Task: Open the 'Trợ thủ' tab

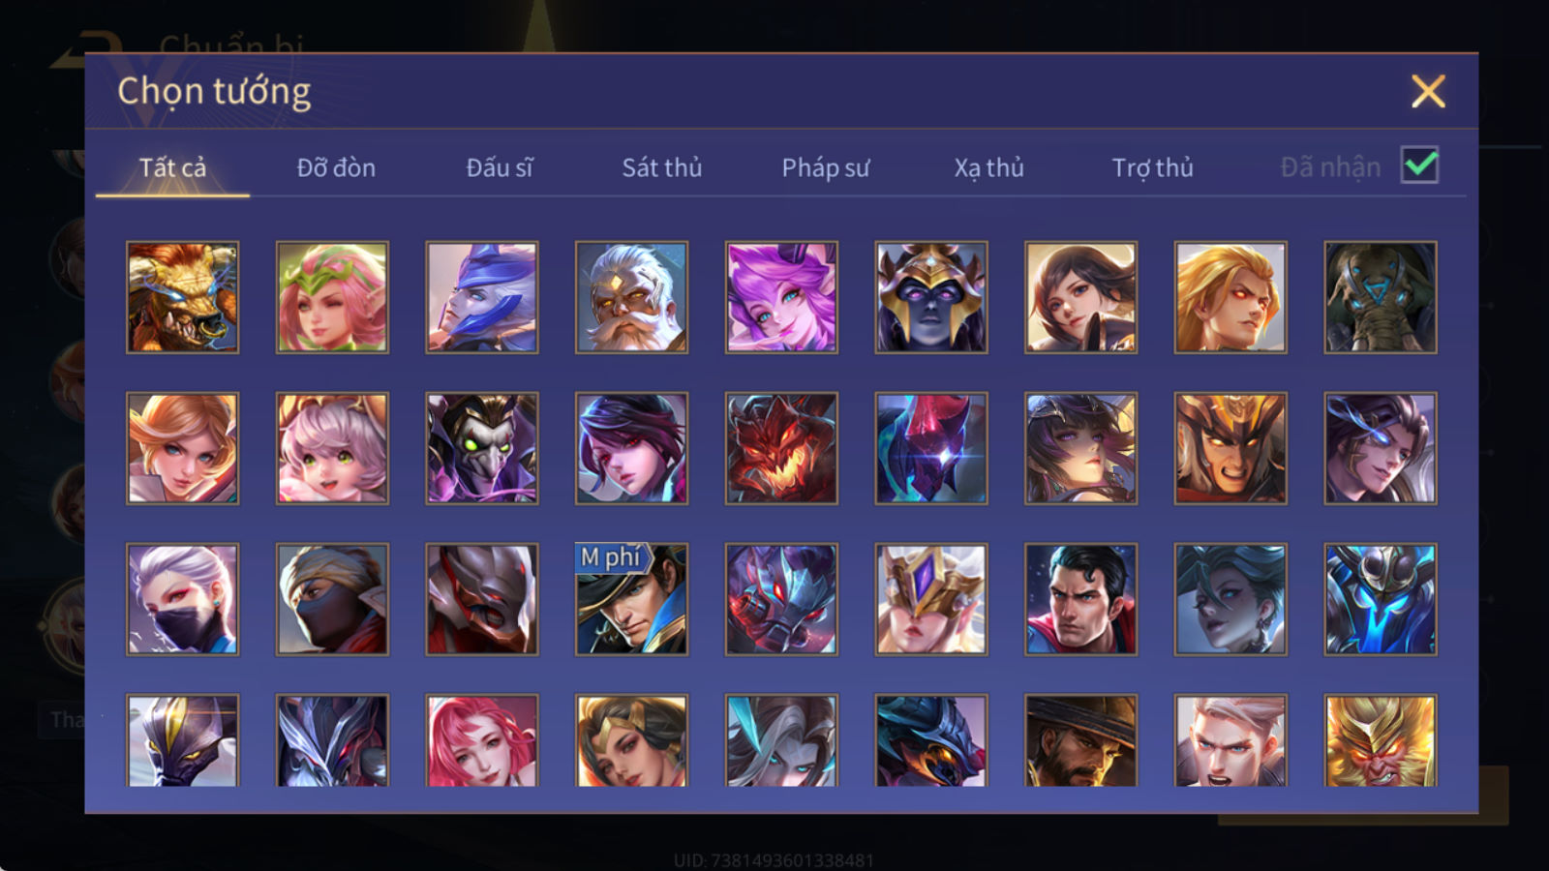Action: pos(1152,167)
